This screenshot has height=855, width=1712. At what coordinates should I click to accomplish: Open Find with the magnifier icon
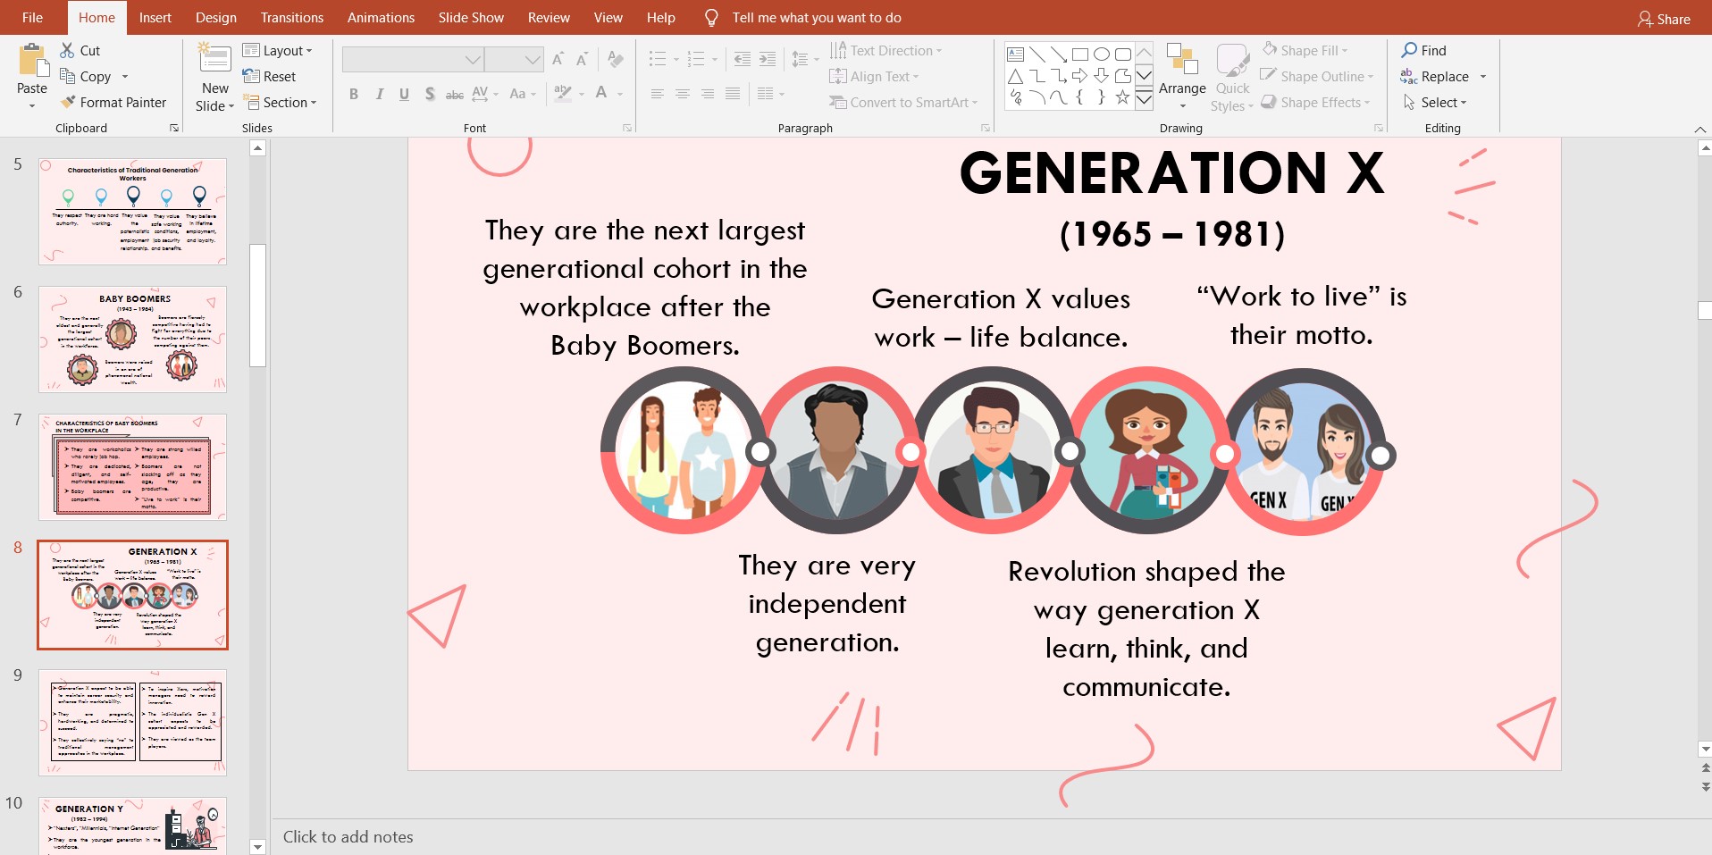point(1409,51)
